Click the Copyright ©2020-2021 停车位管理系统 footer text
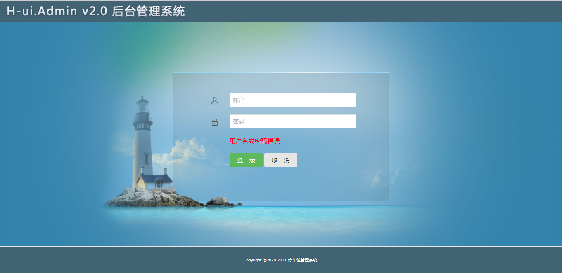This screenshot has height=273, width=562. [x=281, y=260]
